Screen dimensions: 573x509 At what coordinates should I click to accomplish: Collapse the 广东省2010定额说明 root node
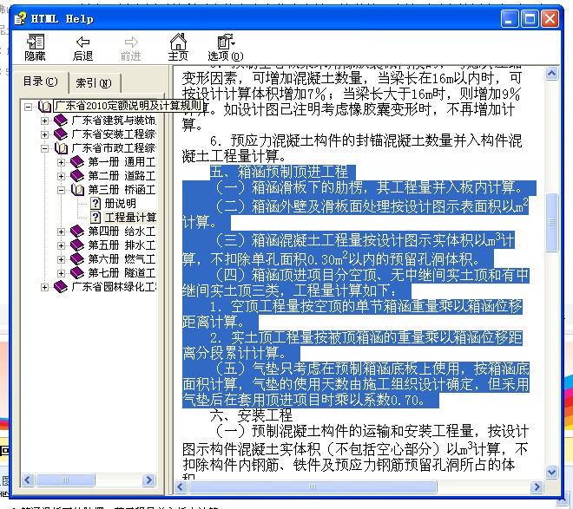(28, 107)
